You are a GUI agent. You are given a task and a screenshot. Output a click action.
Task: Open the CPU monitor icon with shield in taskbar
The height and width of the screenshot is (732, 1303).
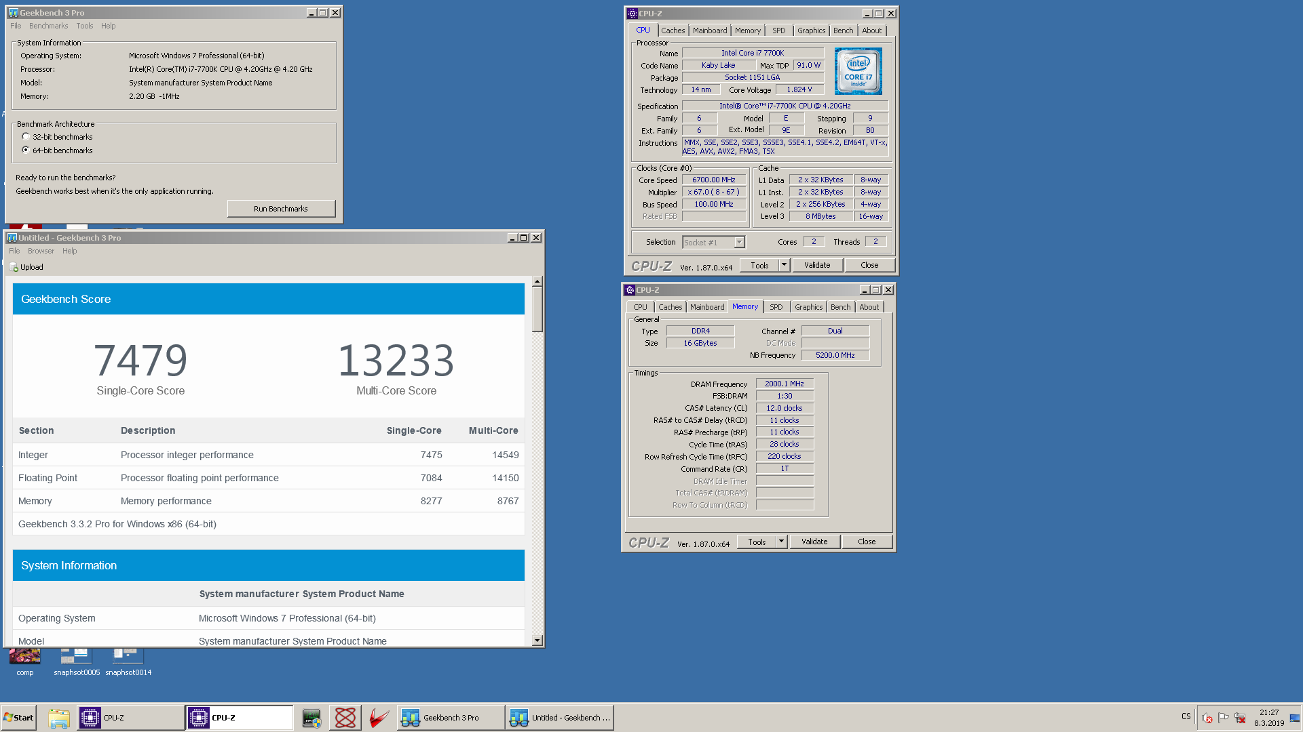[311, 718]
